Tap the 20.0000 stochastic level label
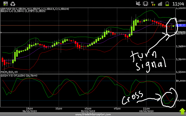This screenshot has height=116, width=186. tap(181, 100)
